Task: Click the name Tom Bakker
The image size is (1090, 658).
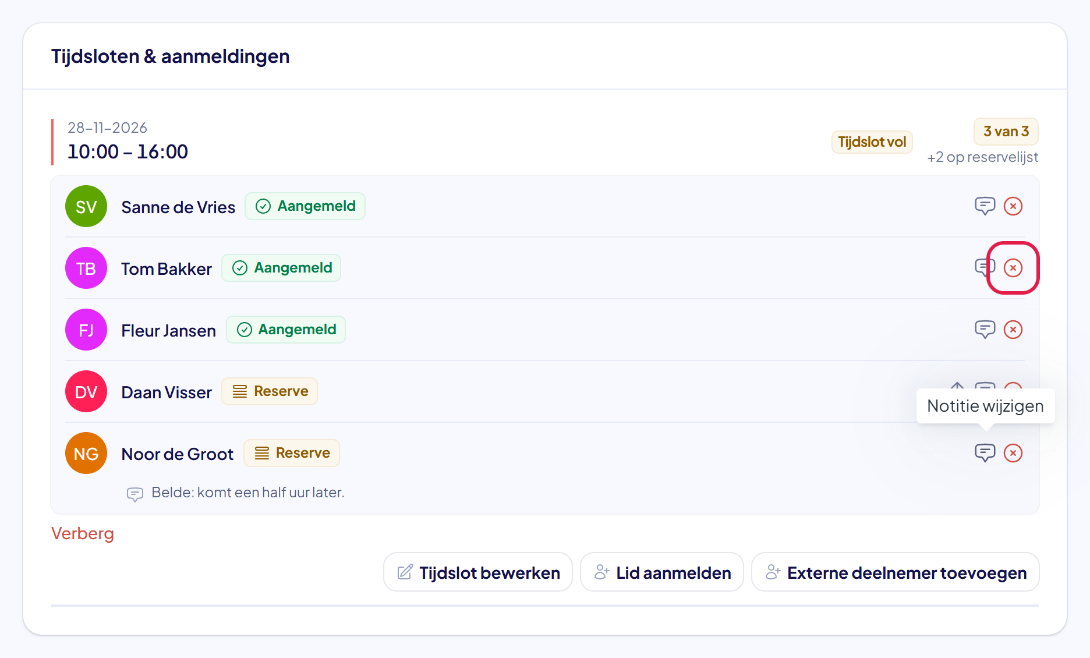Action: click(167, 269)
